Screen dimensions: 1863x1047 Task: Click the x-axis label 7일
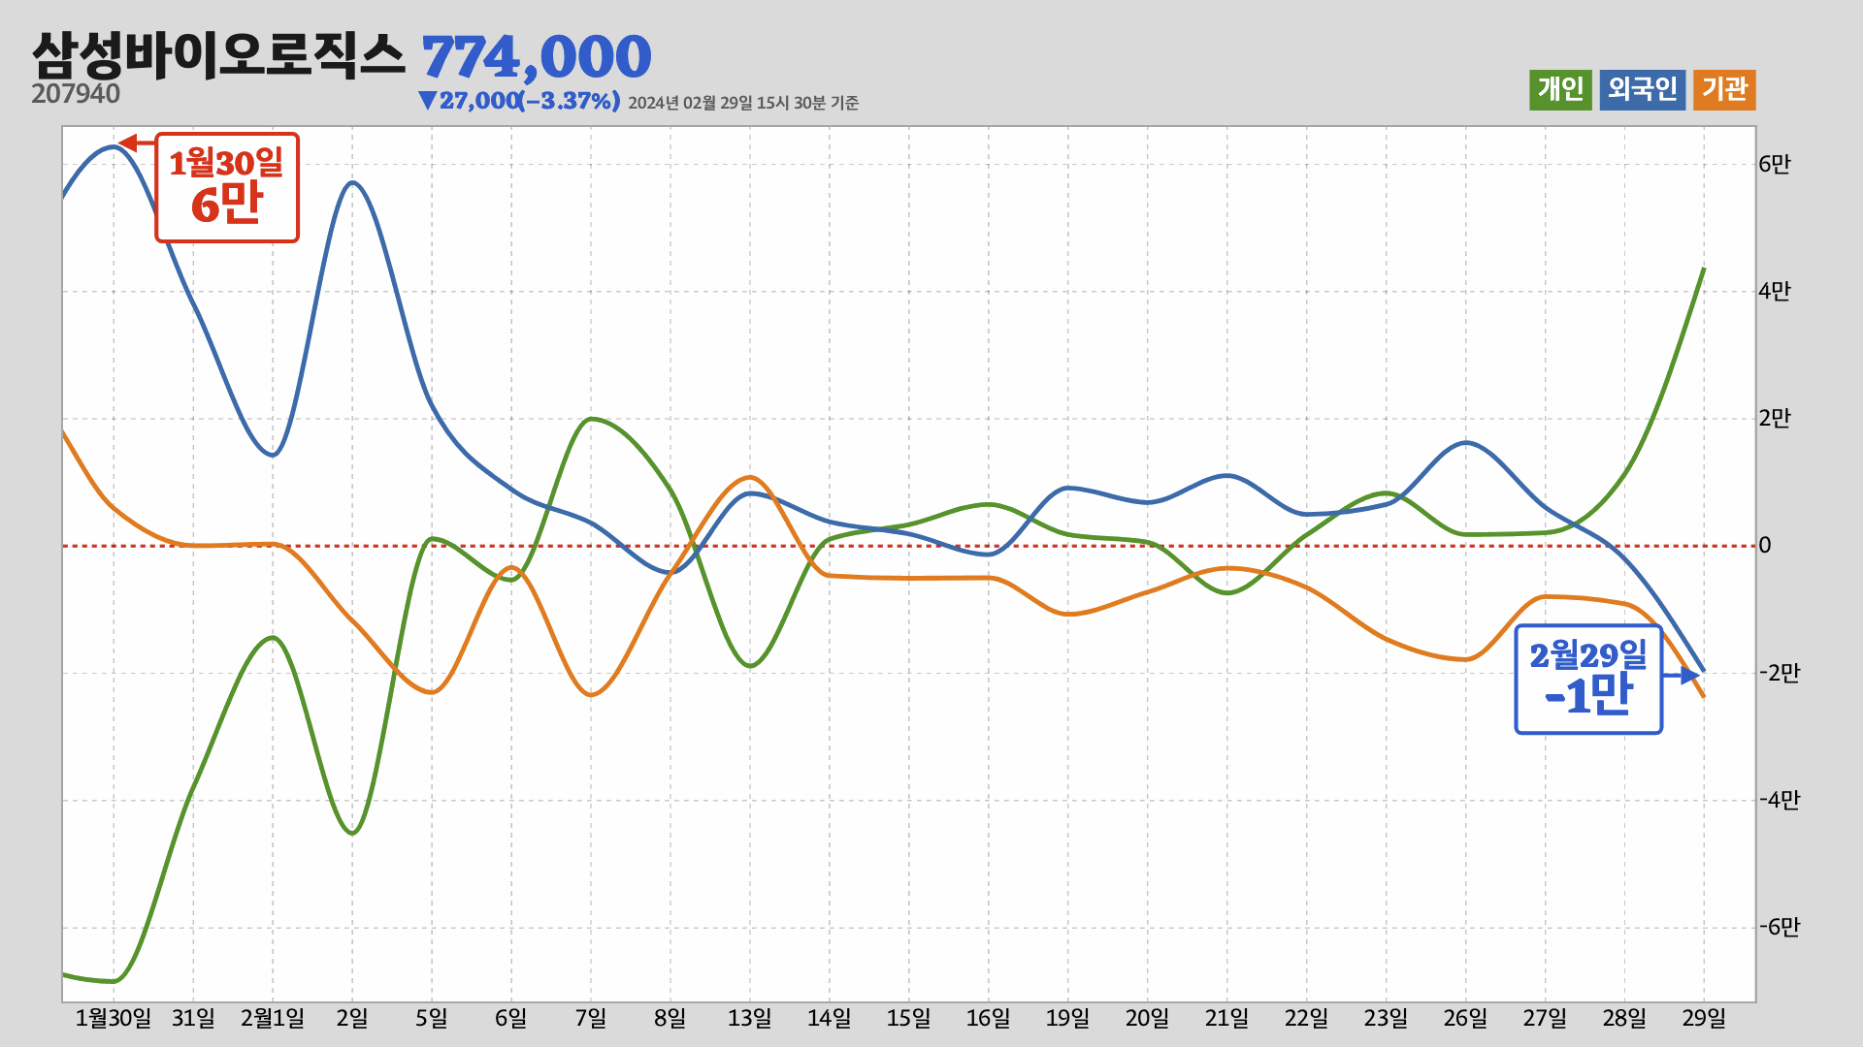591,1019
